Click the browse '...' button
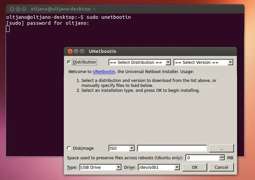The height and width of the screenshot is (180, 255). [x=221, y=148]
